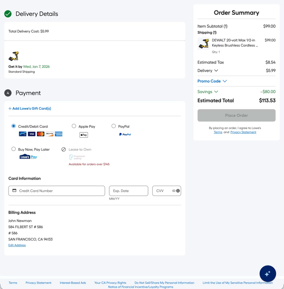The image size is (284, 289).
Task: Click the card icon in Credit Card Number field
Action: pyautogui.click(x=14, y=191)
